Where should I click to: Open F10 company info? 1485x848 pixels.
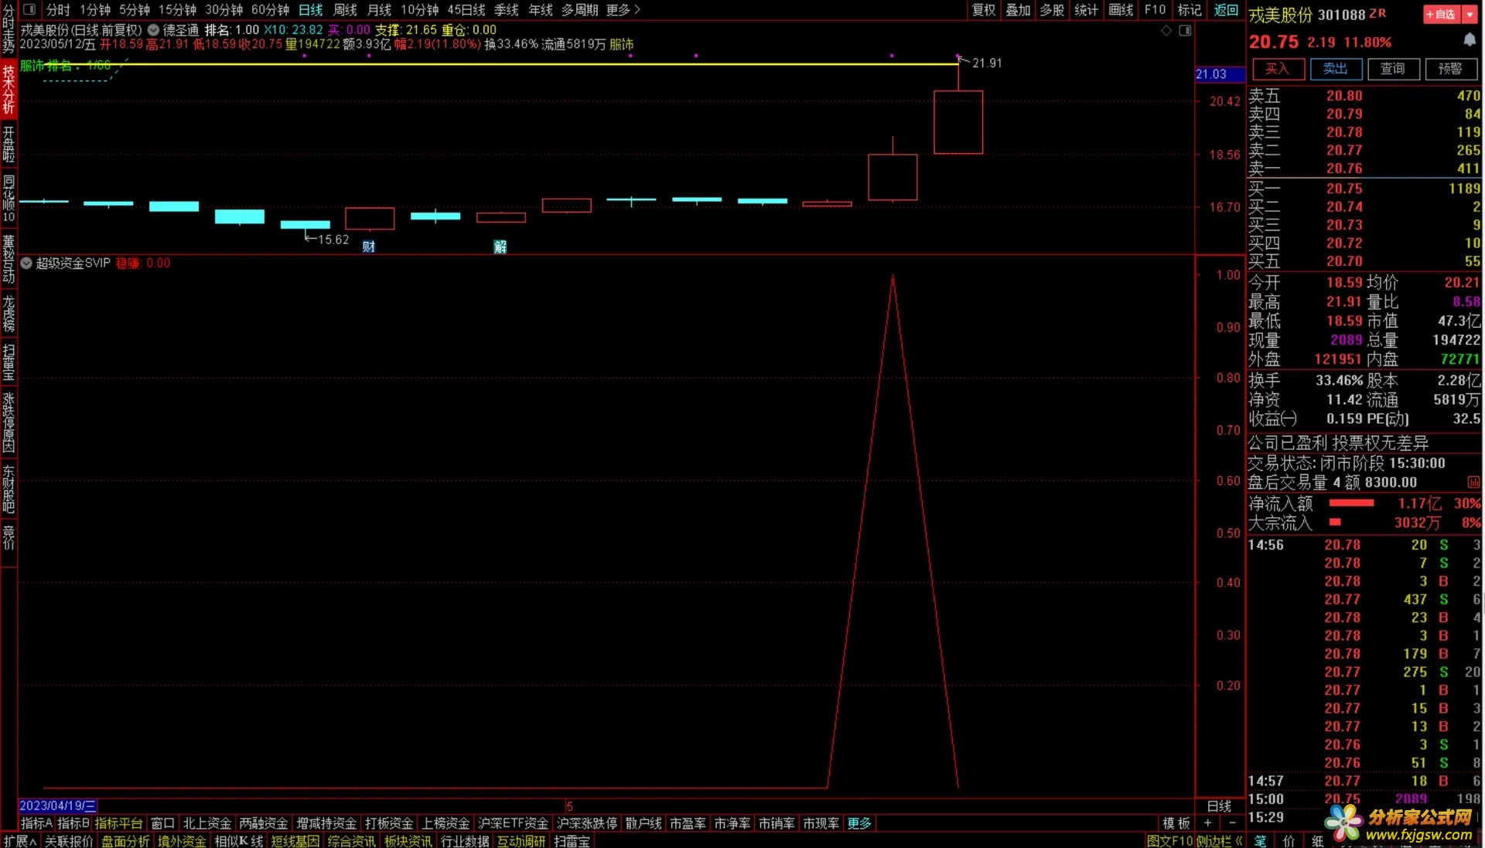click(x=1155, y=10)
